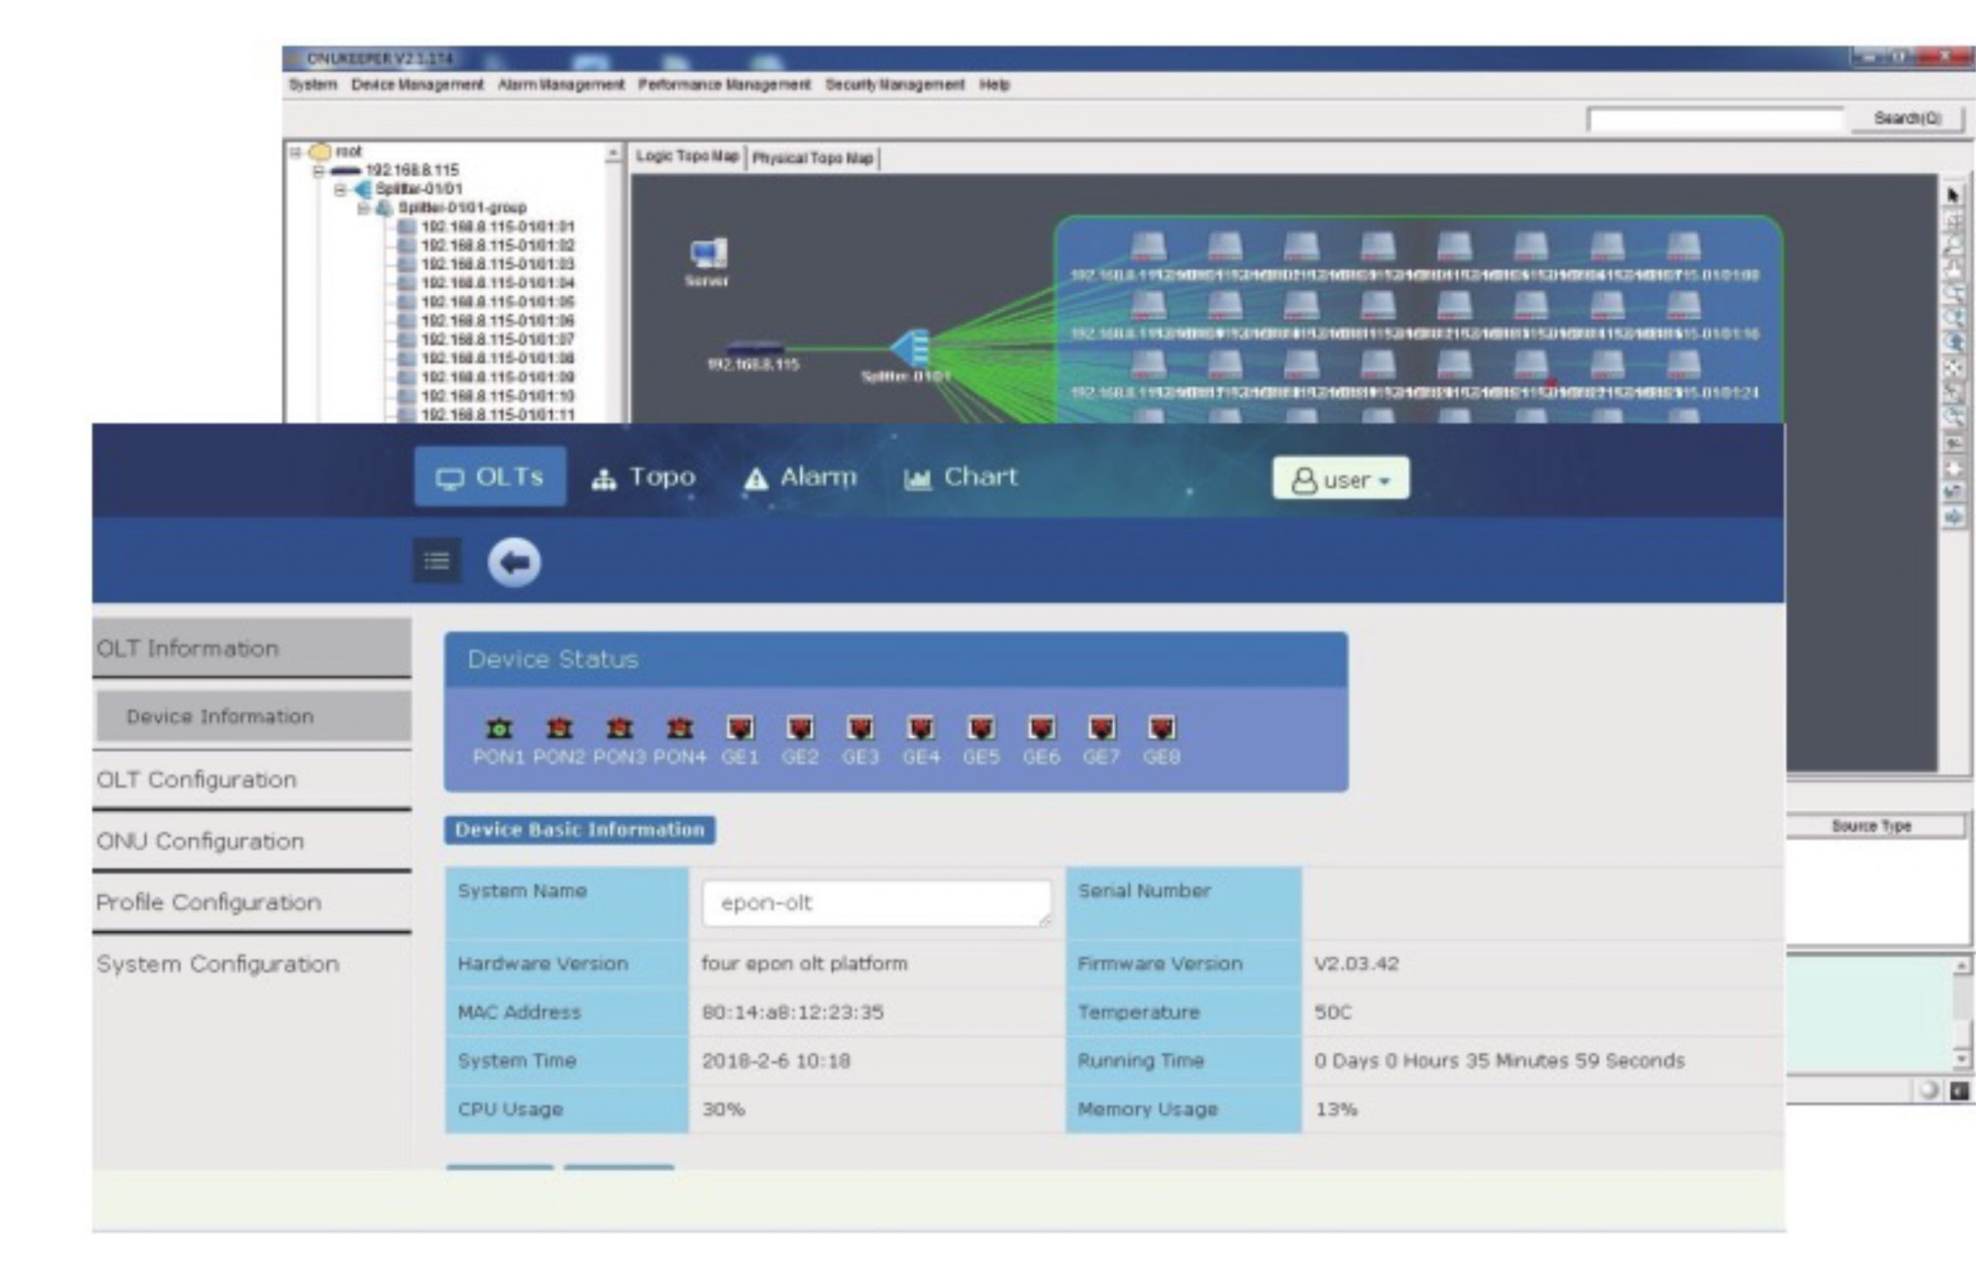
Task: Click the Splitter-0101 node in topology
Action: coord(911,349)
